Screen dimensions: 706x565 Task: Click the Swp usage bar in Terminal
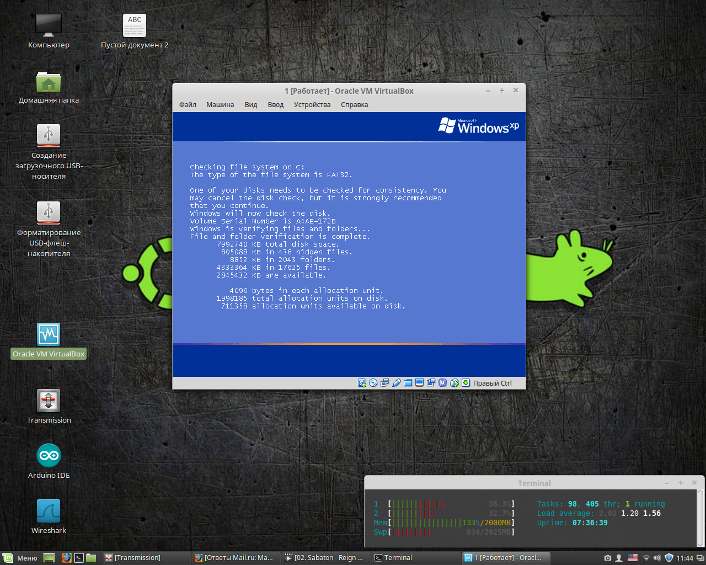(444, 532)
